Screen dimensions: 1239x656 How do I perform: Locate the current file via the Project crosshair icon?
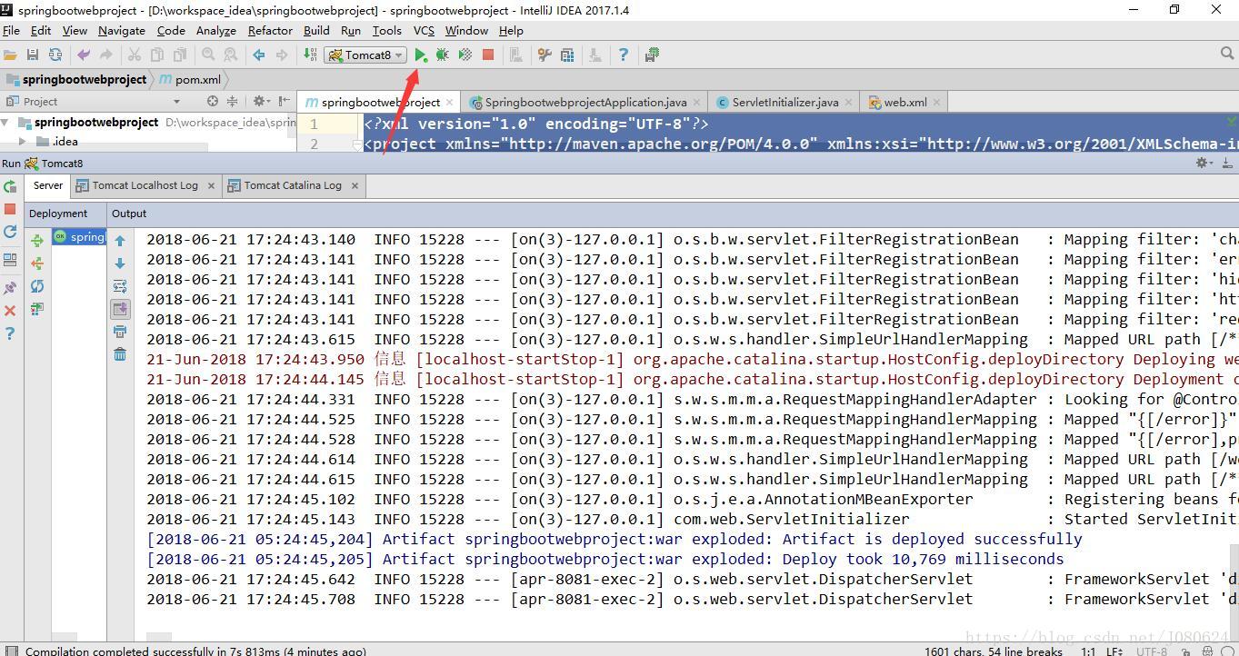213,101
